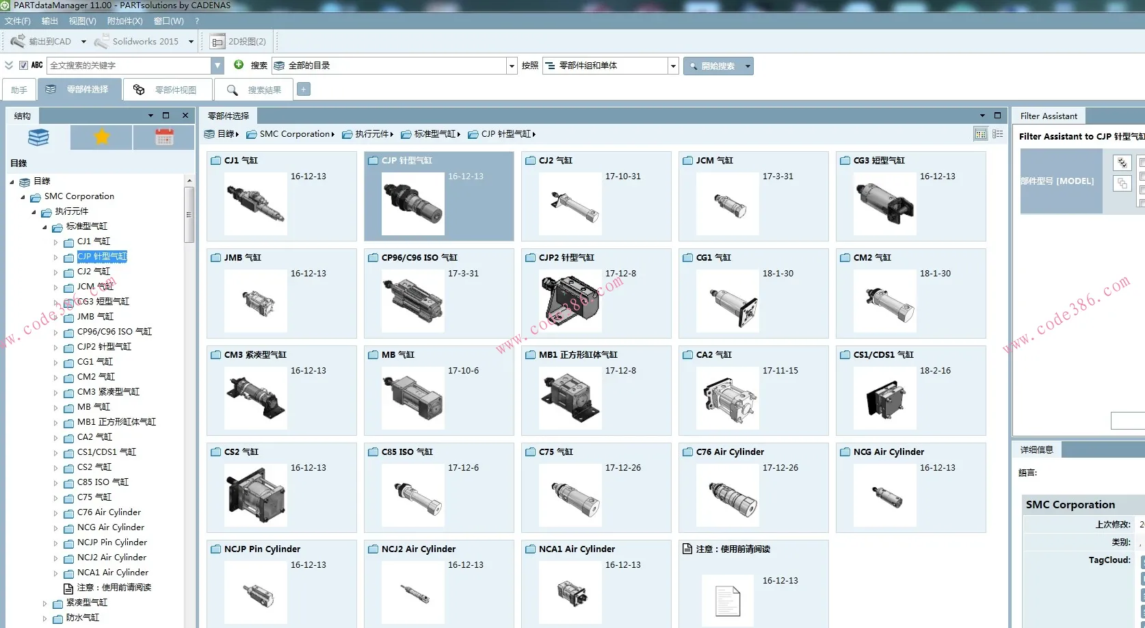Tick the first Filter Assistant model checkbox

(x=1142, y=163)
